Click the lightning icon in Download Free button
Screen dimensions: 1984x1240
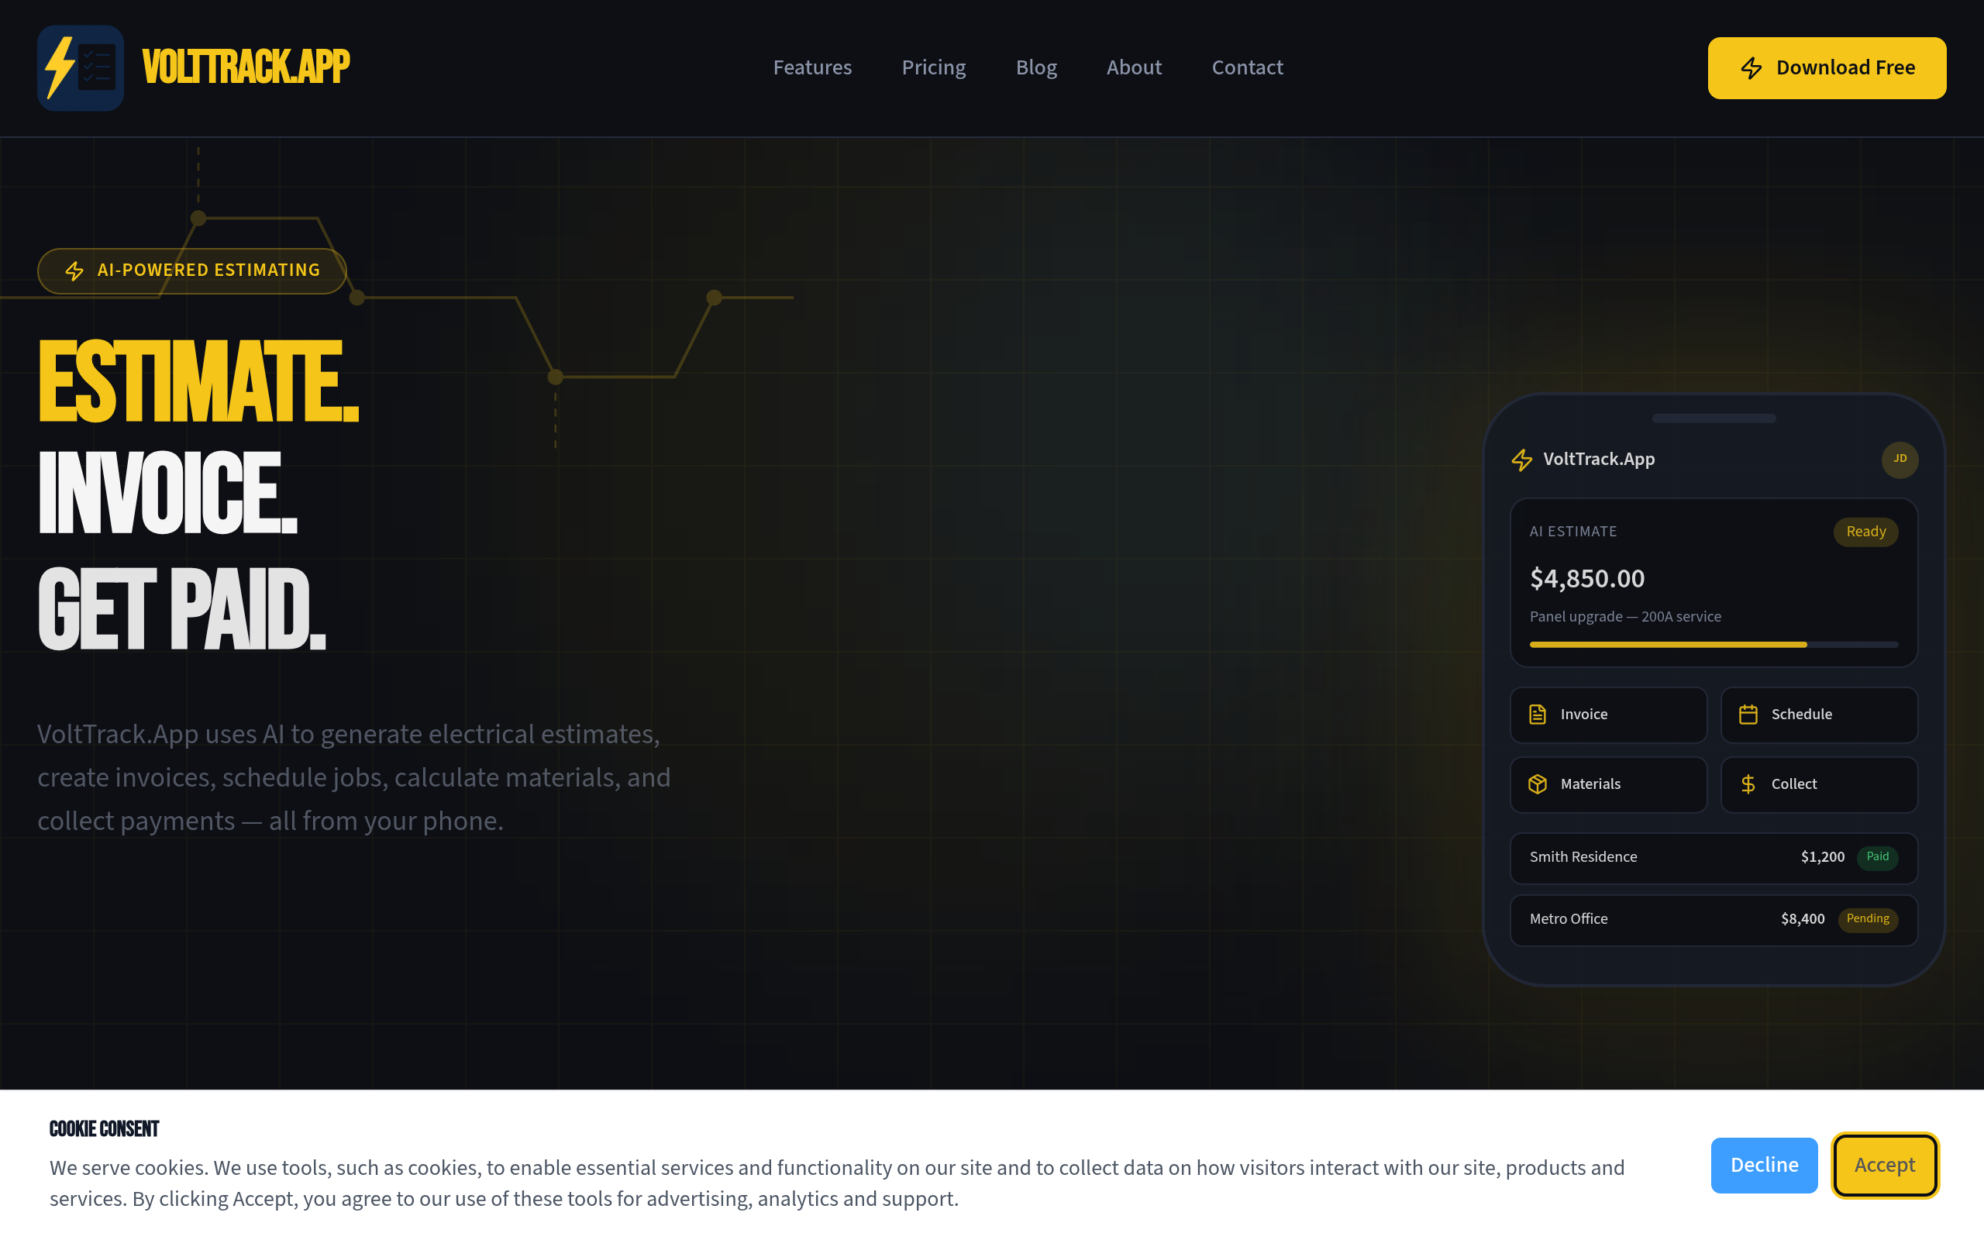pyautogui.click(x=1751, y=68)
